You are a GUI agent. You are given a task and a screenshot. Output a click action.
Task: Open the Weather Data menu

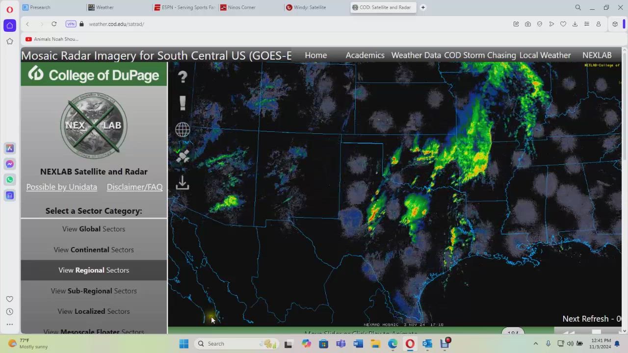pyautogui.click(x=416, y=55)
